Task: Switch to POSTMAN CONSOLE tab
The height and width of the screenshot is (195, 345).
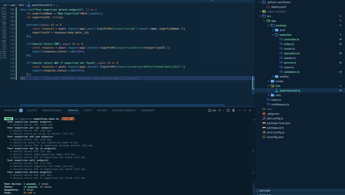Action: [124, 110]
